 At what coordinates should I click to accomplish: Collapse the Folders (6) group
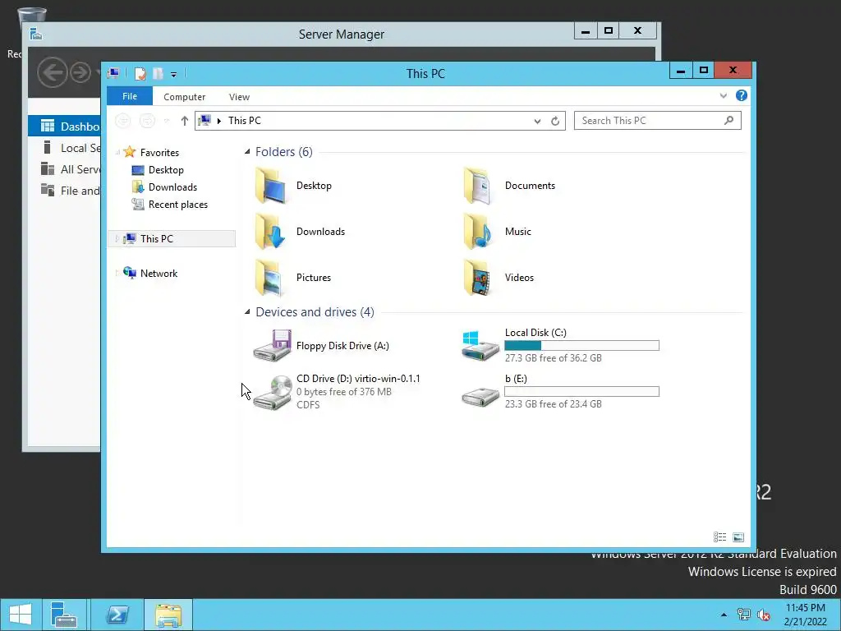247,152
